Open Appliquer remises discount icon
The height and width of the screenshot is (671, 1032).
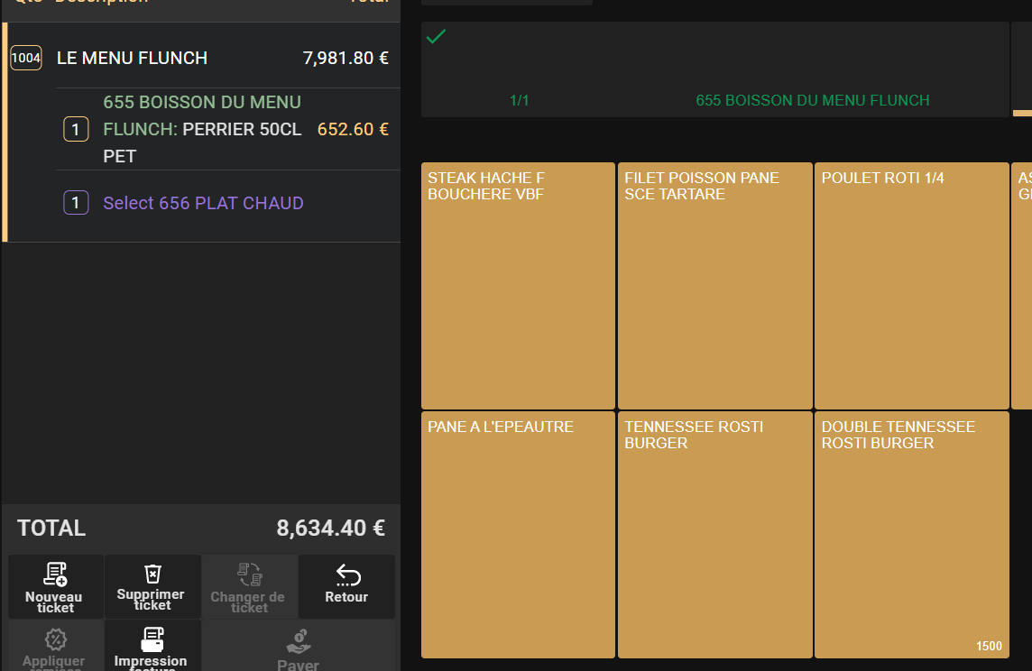coord(56,639)
